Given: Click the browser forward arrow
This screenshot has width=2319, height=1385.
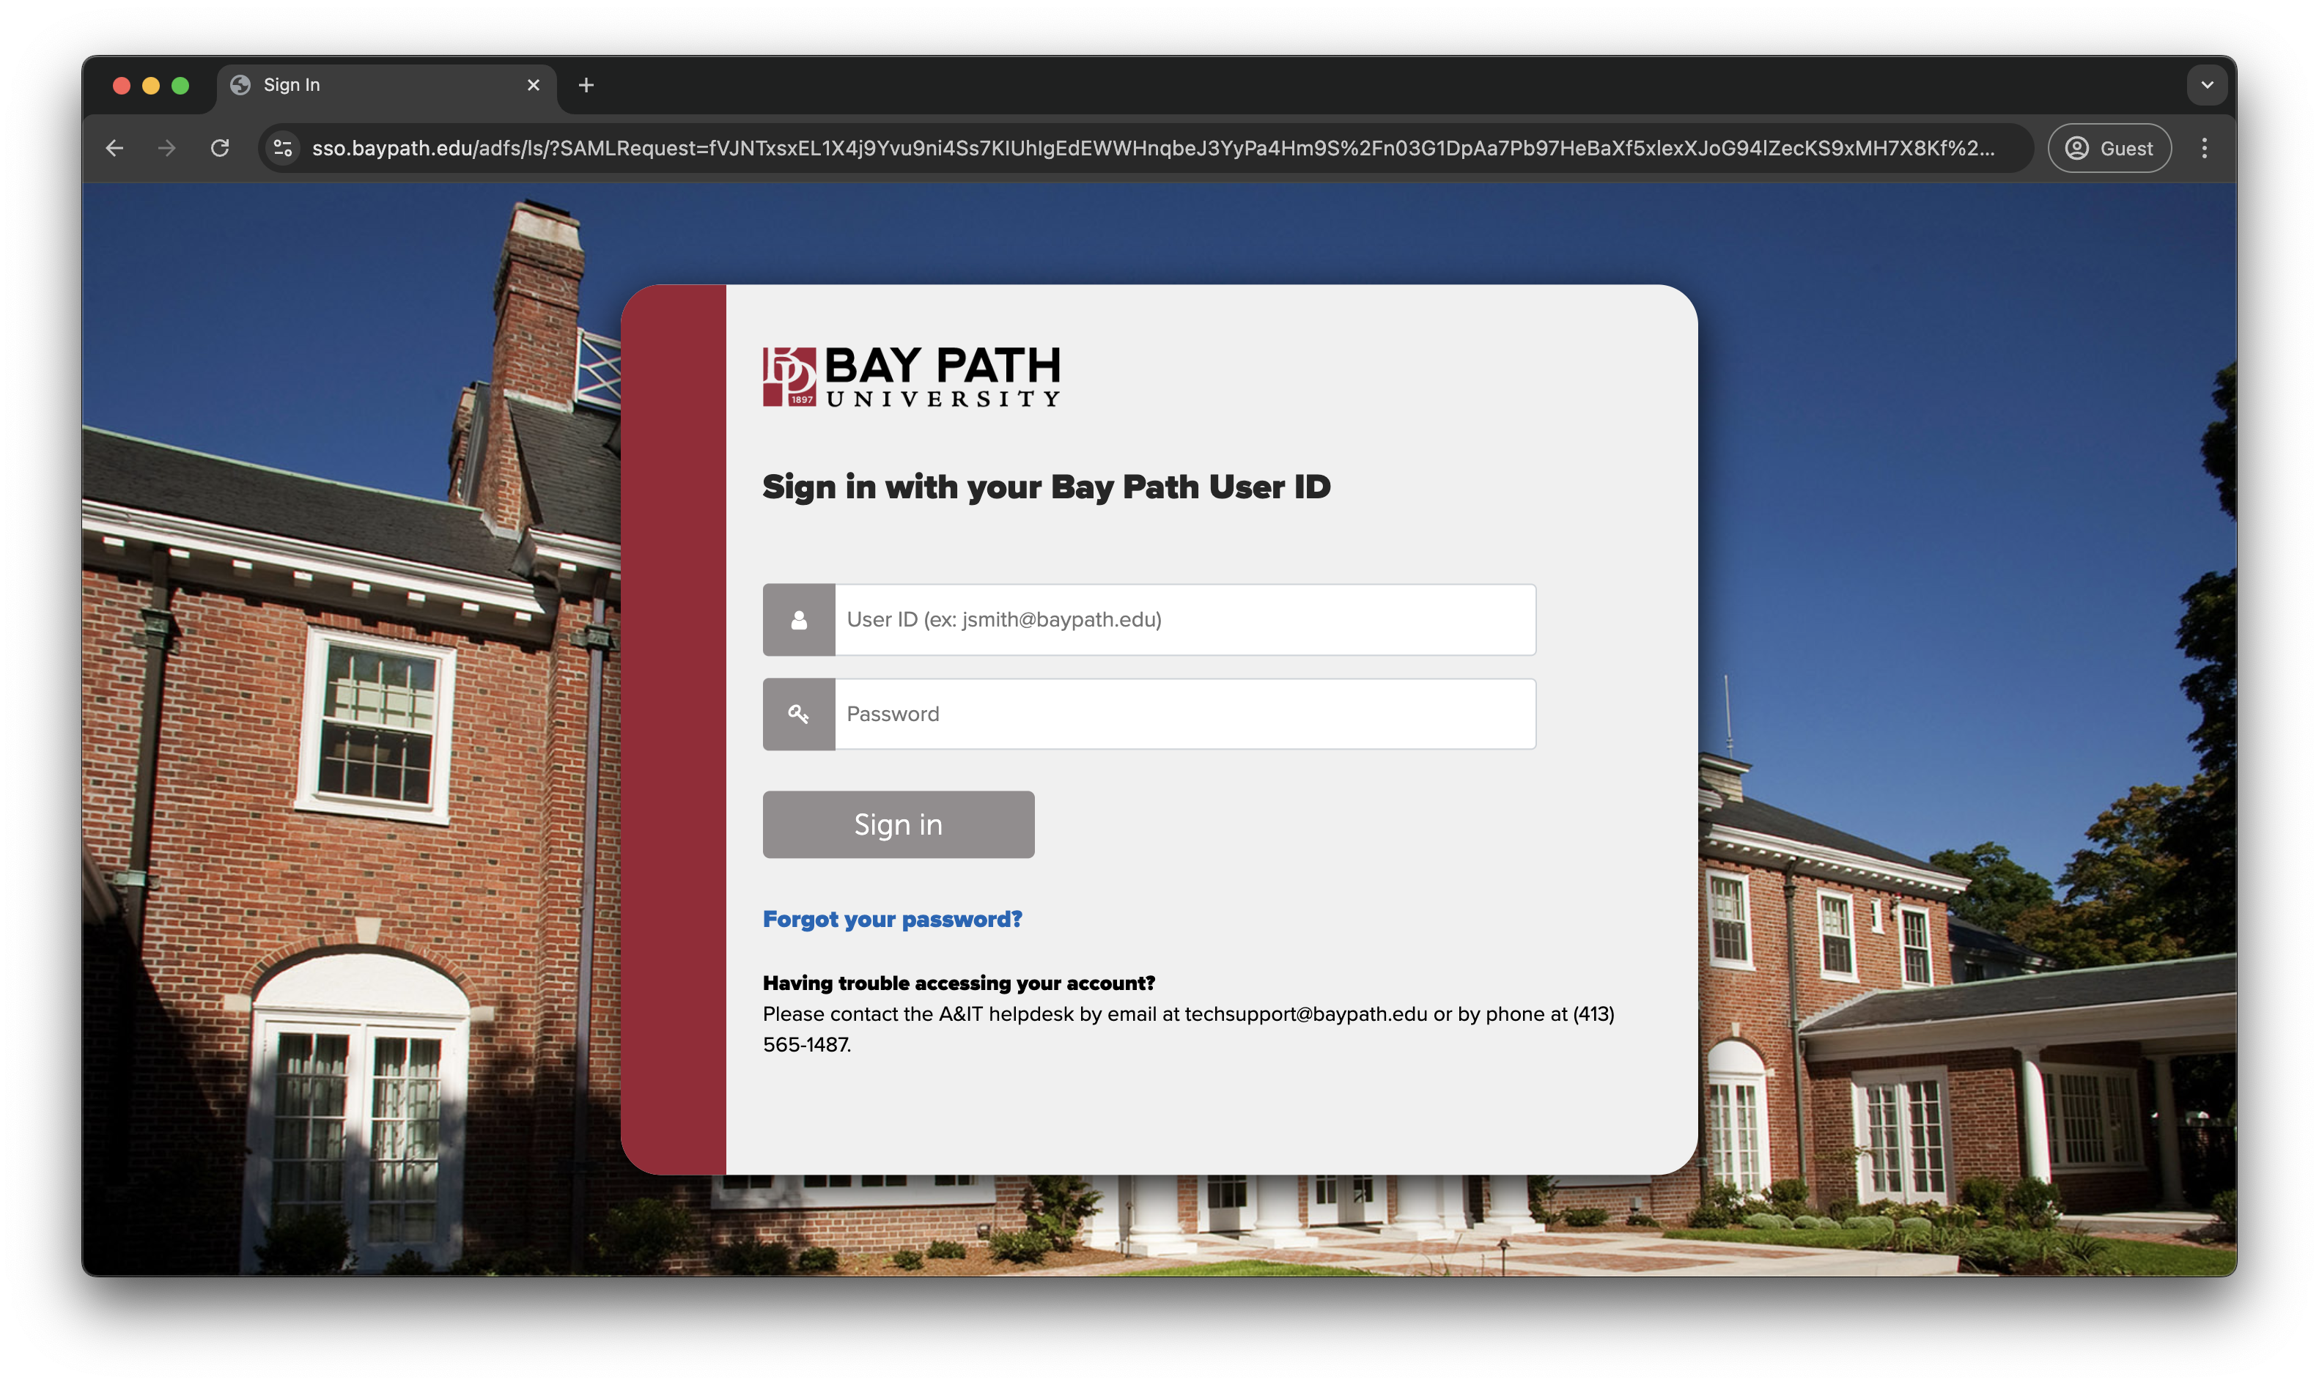Looking at the screenshot, I should click(x=167, y=148).
